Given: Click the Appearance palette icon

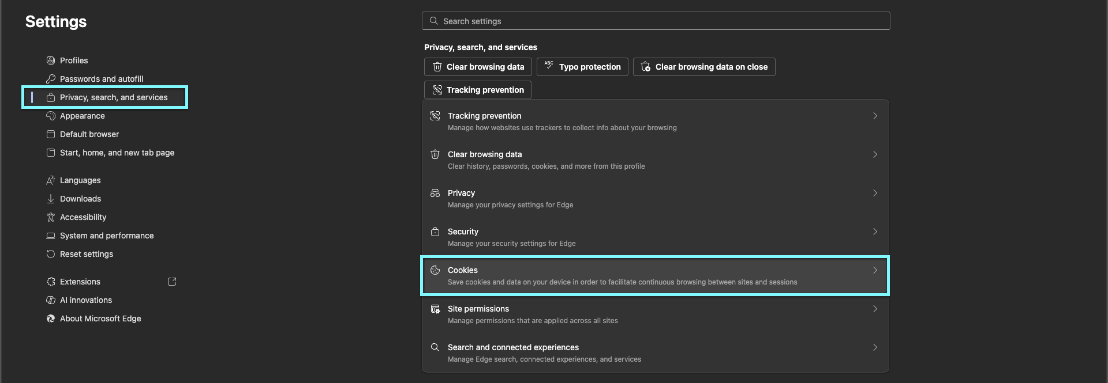Looking at the screenshot, I should (51, 116).
